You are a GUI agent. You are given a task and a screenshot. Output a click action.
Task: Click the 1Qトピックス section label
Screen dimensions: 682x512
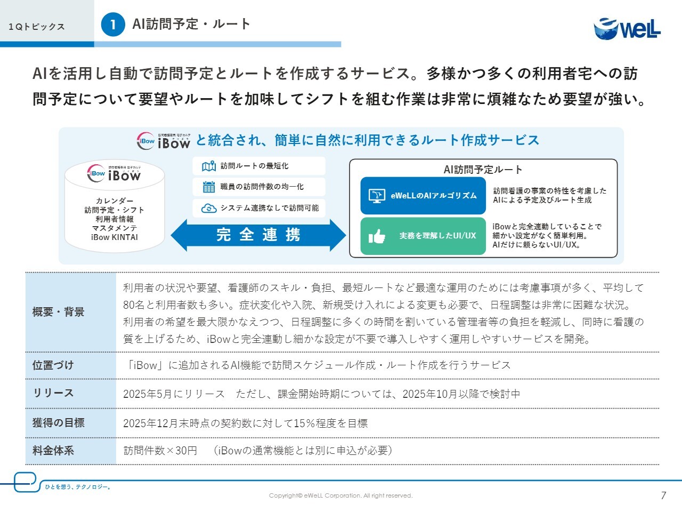[x=37, y=27]
